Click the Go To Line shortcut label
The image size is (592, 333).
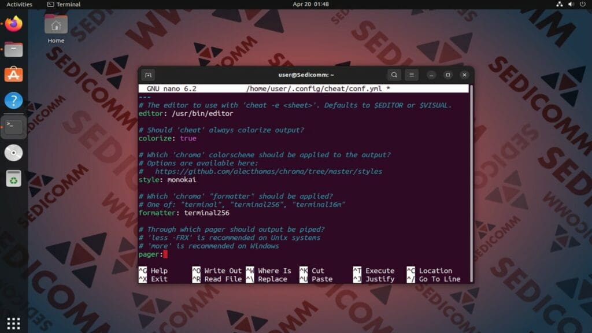pos(439,279)
